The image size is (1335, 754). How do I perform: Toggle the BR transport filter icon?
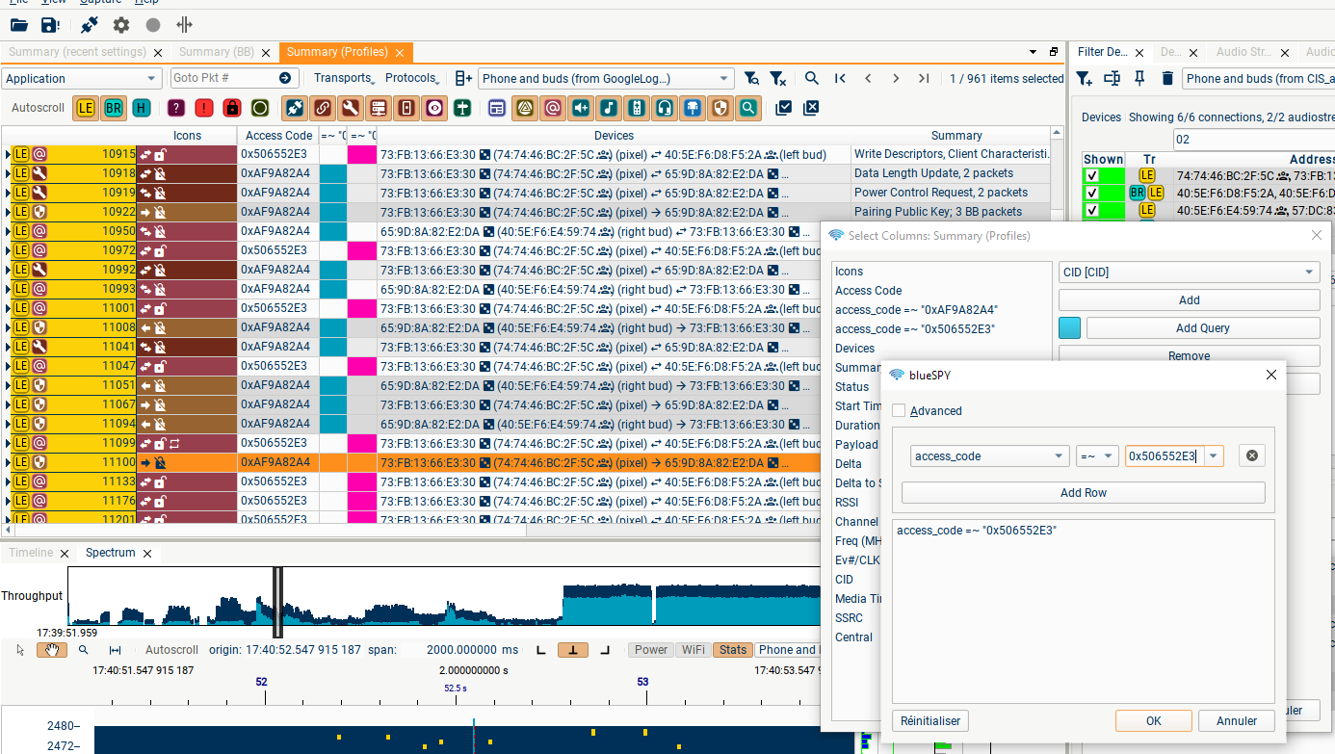tap(114, 108)
